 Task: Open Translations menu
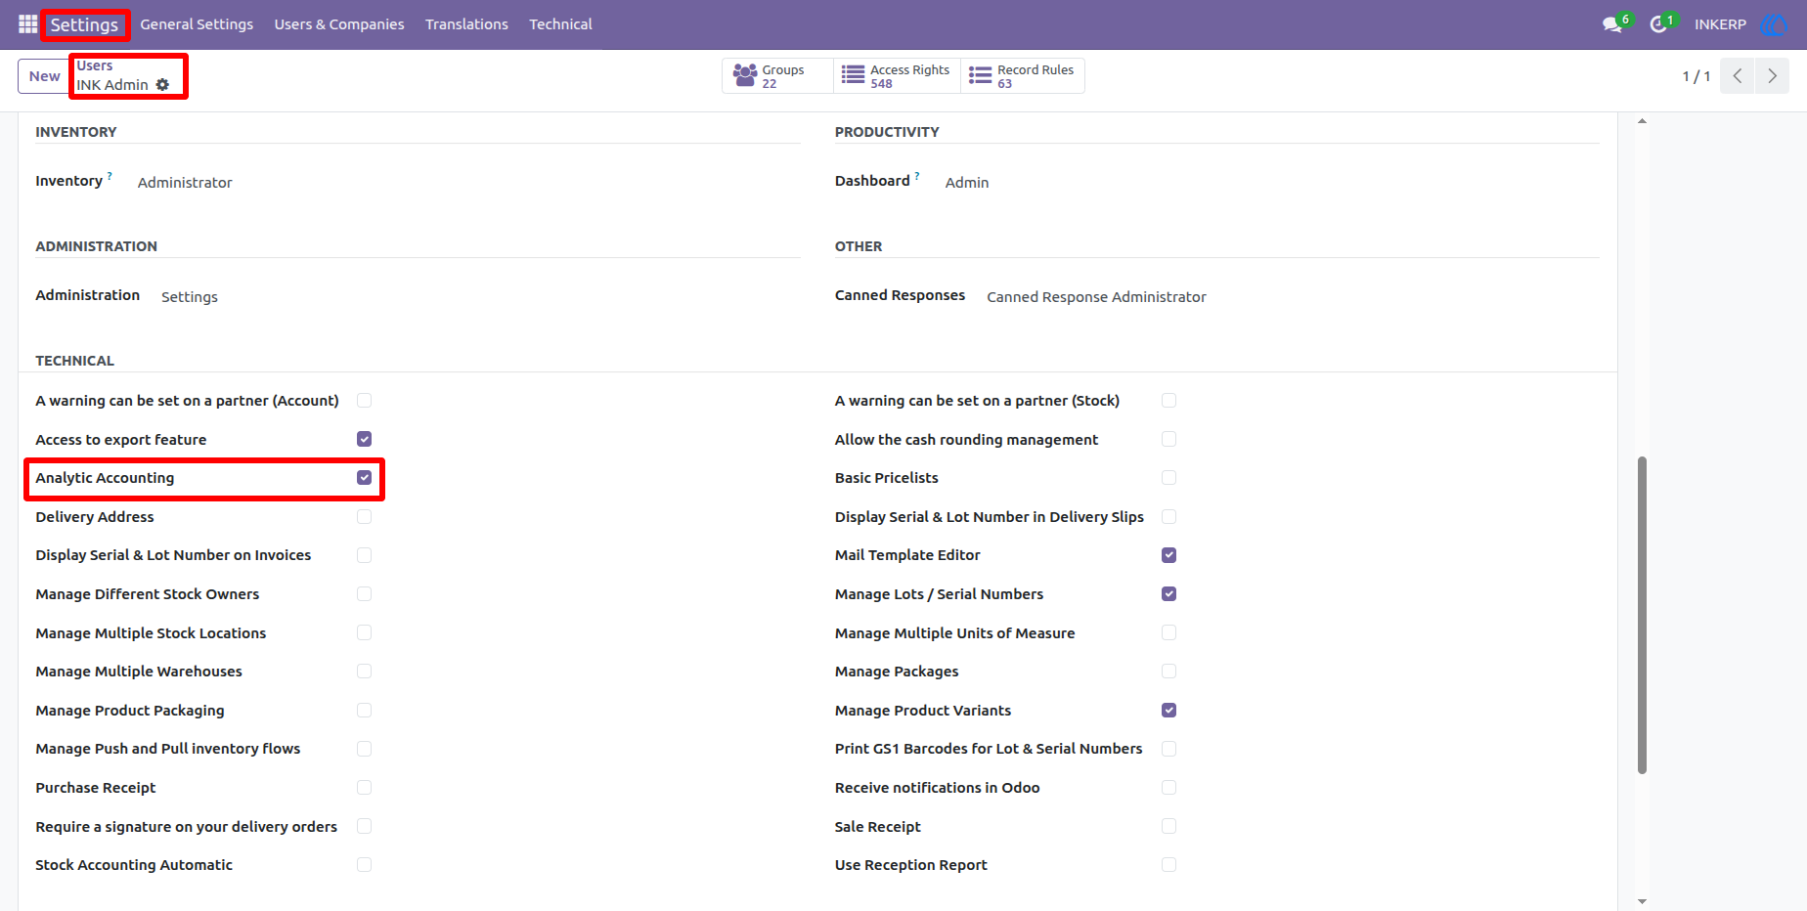[x=466, y=24]
